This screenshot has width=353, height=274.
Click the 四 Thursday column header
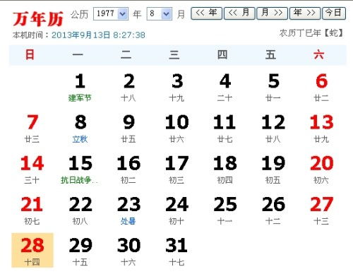point(222,55)
